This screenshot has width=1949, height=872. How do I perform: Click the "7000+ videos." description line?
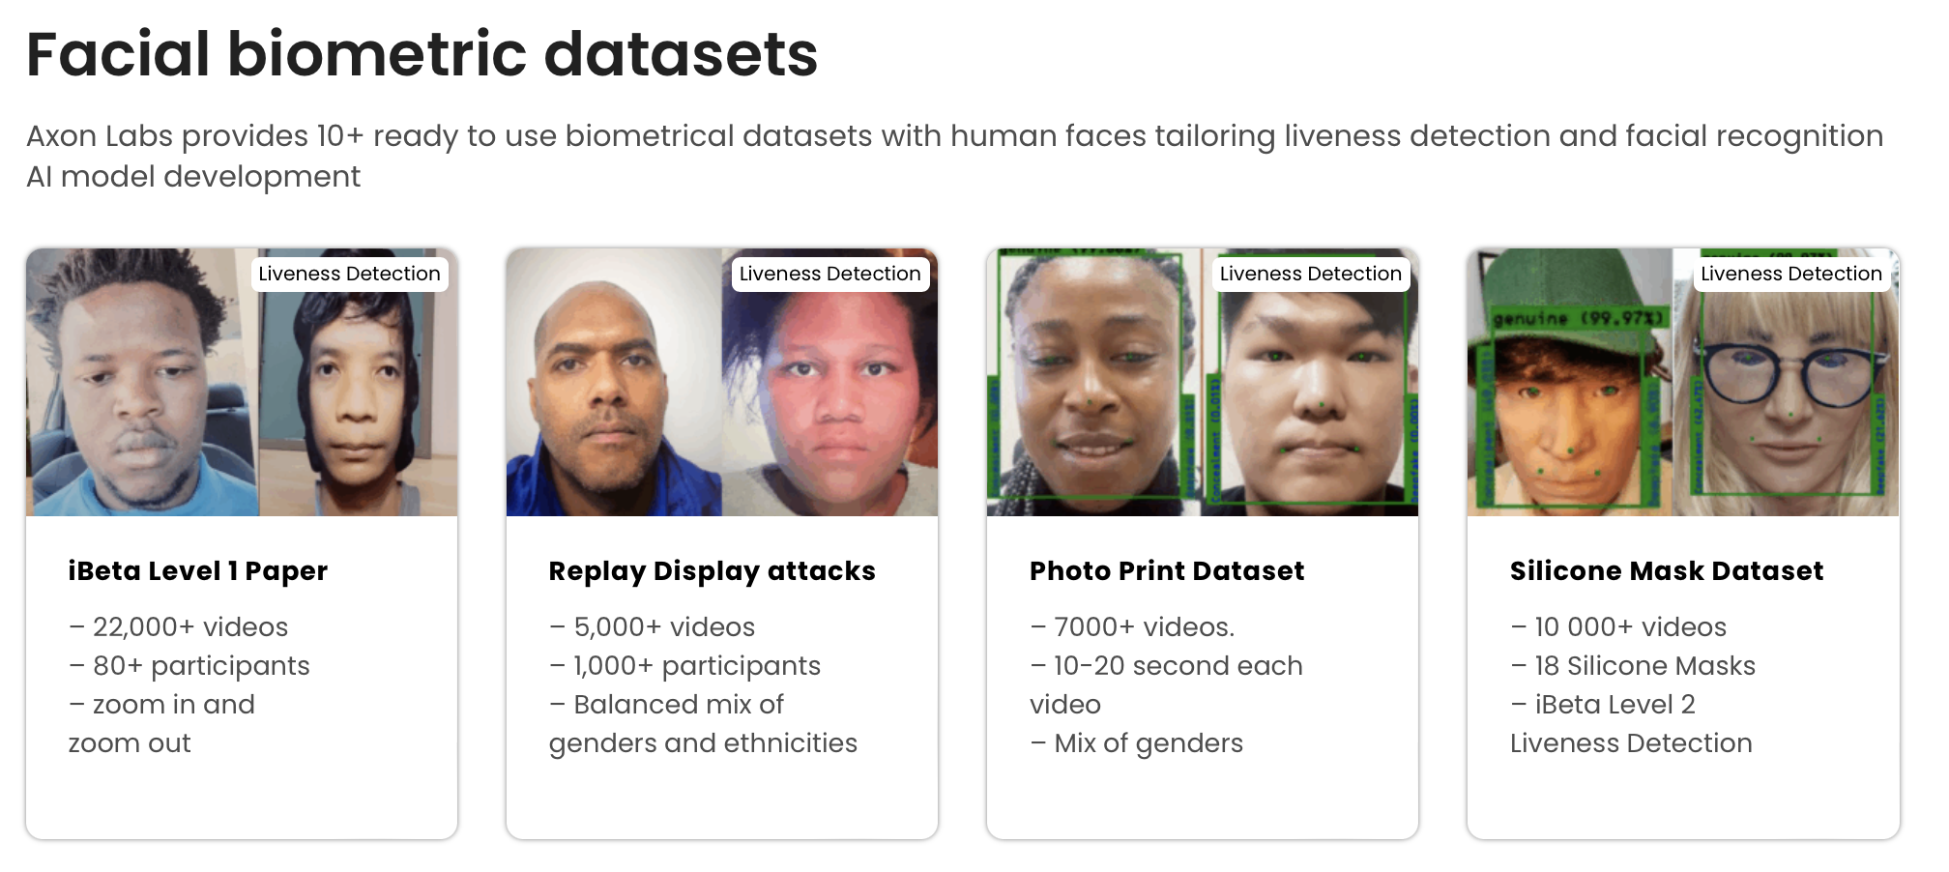pyautogui.click(x=1132, y=627)
